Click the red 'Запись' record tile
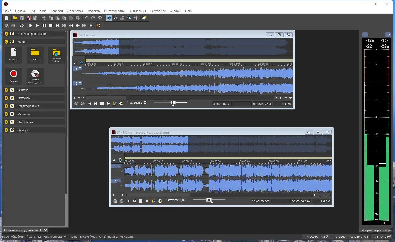395x242 pixels. click(14, 76)
